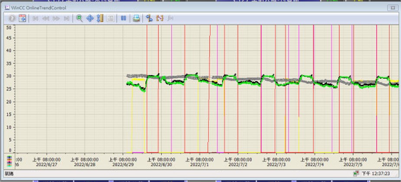Open the help icon in the toolbar
The width and height of the screenshot is (401, 182).
click(12, 18)
